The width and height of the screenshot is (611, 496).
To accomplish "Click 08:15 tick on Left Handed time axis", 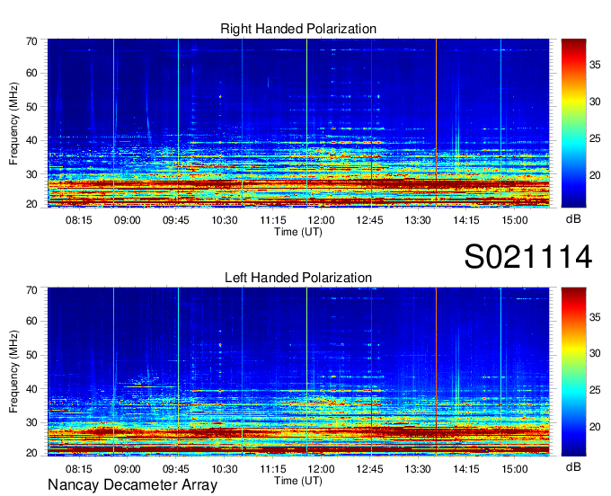I will point(79,468).
